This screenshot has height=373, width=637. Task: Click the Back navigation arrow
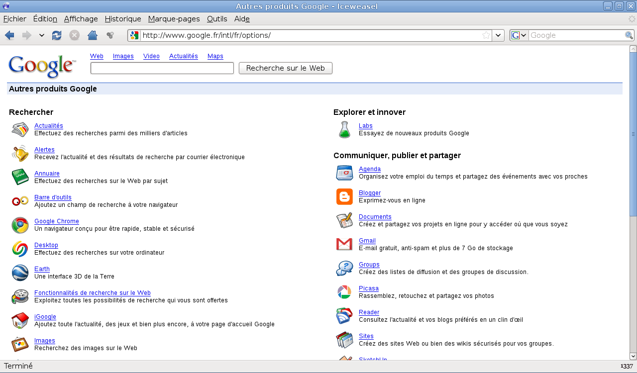(x=9, y=35)
